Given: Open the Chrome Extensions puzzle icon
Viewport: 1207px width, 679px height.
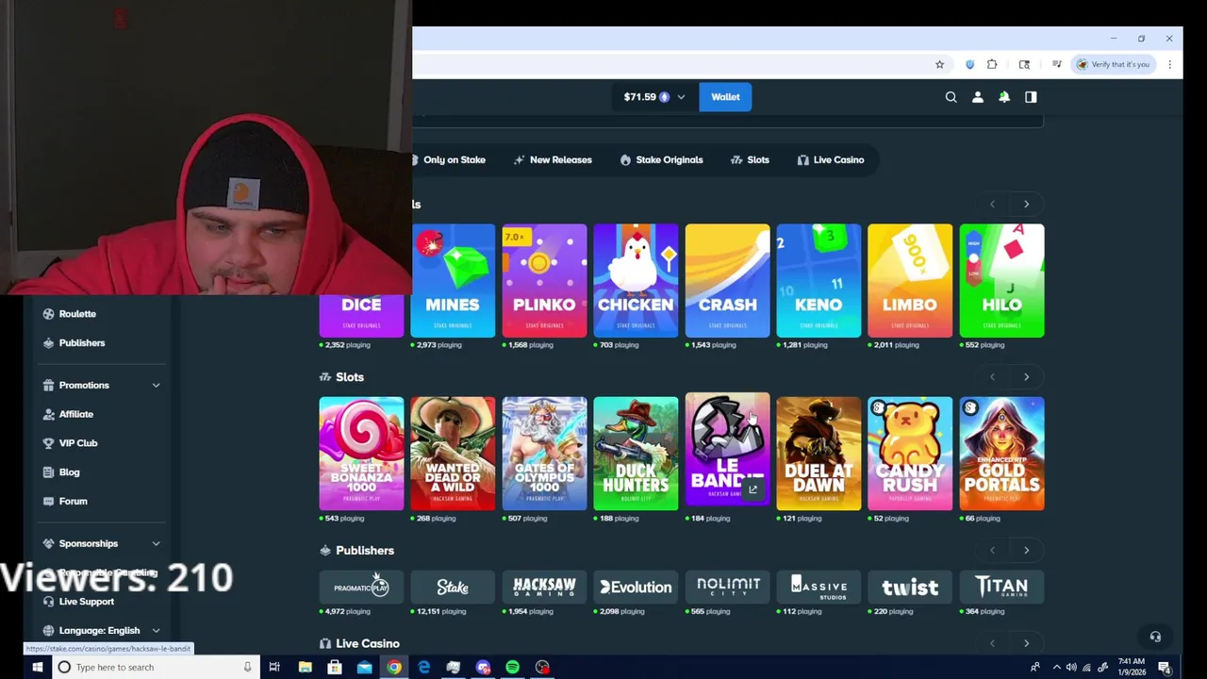Looking at the screenshot, I should pyautogui.click(x=992, y=64).
